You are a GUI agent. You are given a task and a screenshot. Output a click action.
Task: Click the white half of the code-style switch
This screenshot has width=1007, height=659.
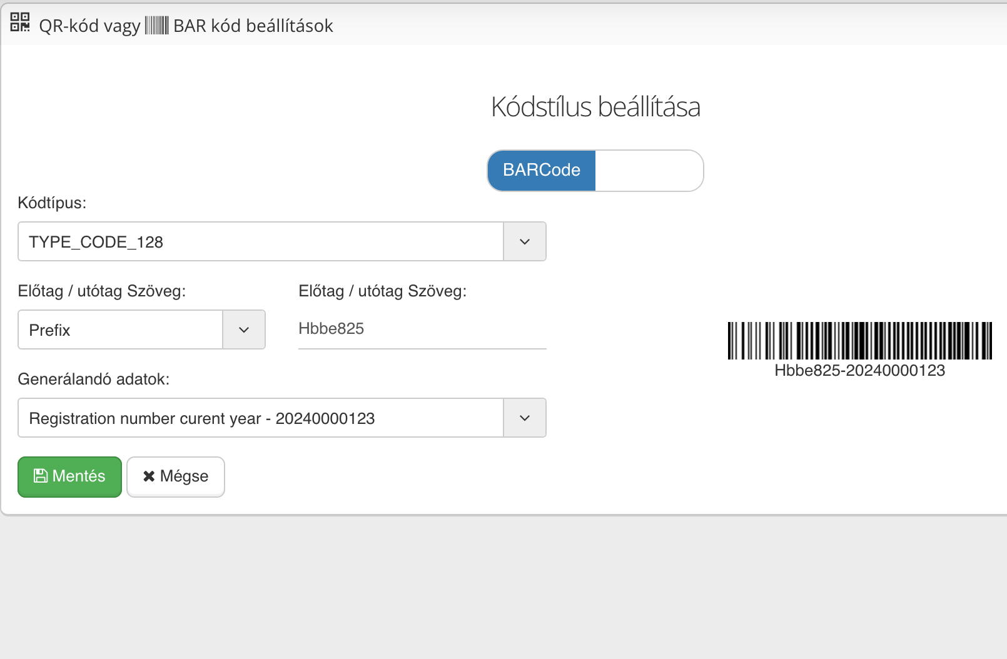[x=649, y=171]
